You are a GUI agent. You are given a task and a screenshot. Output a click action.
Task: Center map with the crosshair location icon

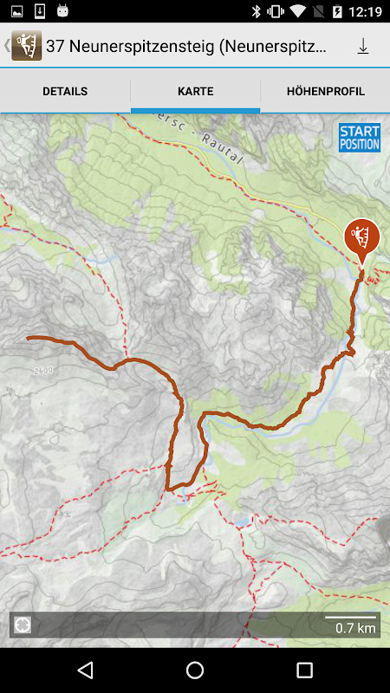(x=23, y=625)
